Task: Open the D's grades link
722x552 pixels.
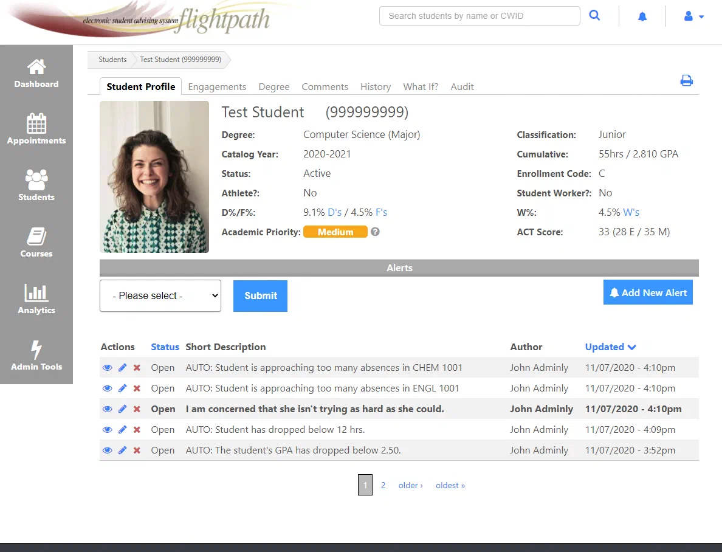Action: (x=335, y=212)
